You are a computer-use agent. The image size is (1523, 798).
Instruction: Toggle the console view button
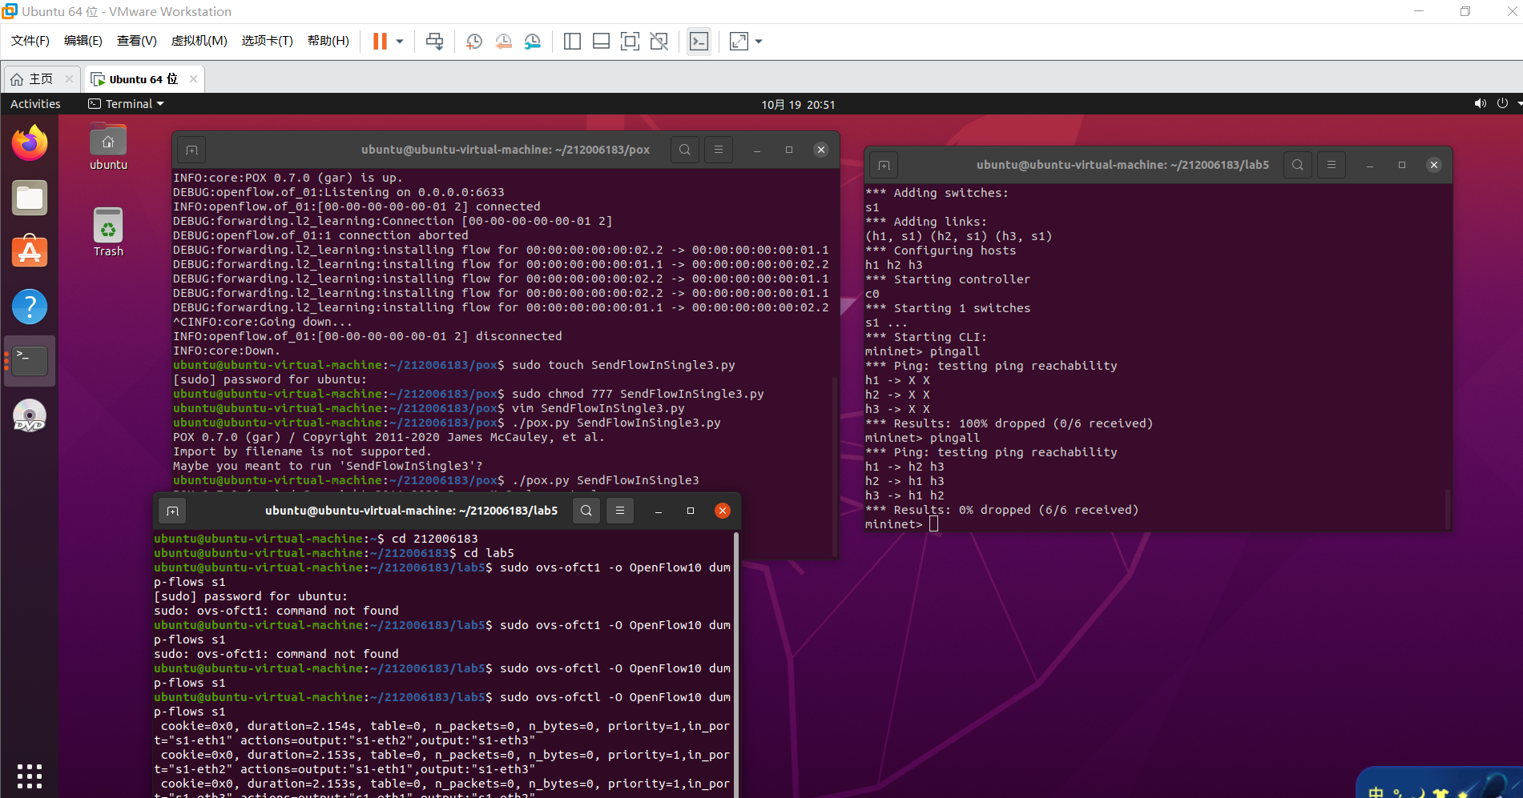[x=699, y=42]
